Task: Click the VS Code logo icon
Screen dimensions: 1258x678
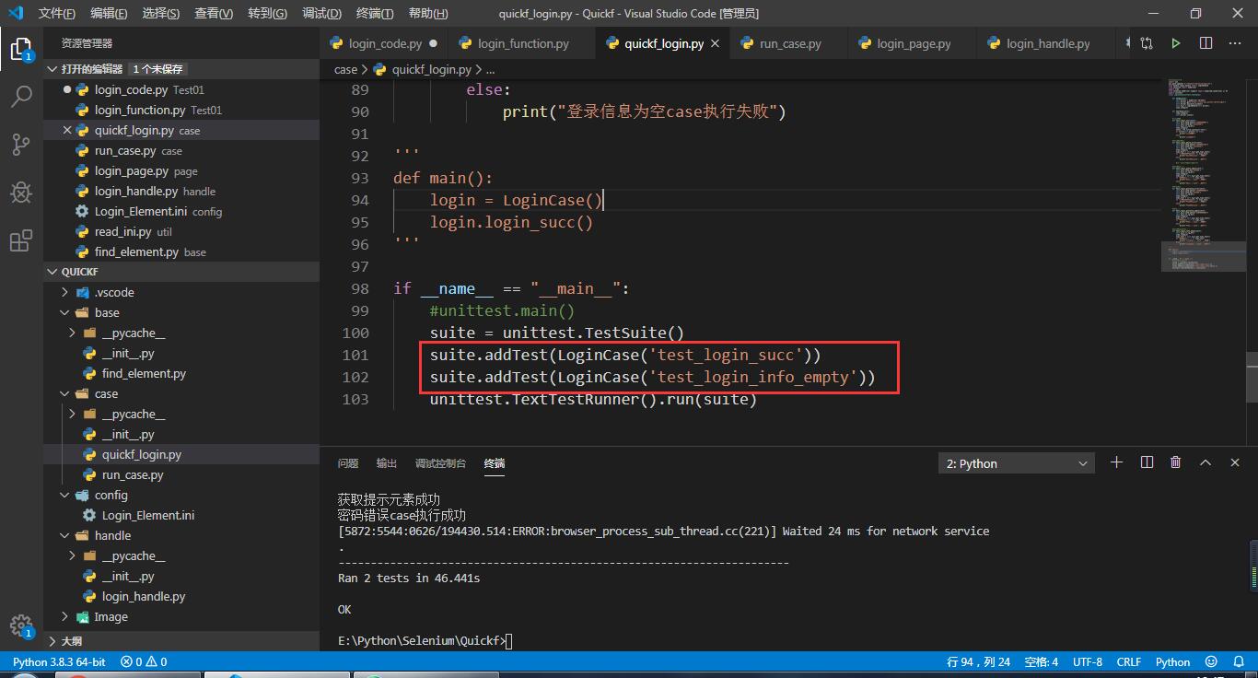Action: click(16, 13)
